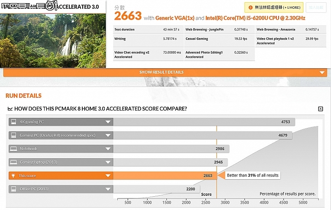This screenshot has width=331, height=210.
Task: Click the Notebook laptop icon
Action: 14,149
